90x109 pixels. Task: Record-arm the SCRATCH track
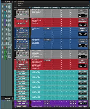click(18, 53)
